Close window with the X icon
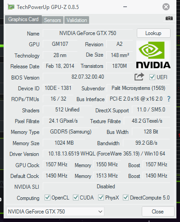Screen dimensions: 180x222 point(166,7)
